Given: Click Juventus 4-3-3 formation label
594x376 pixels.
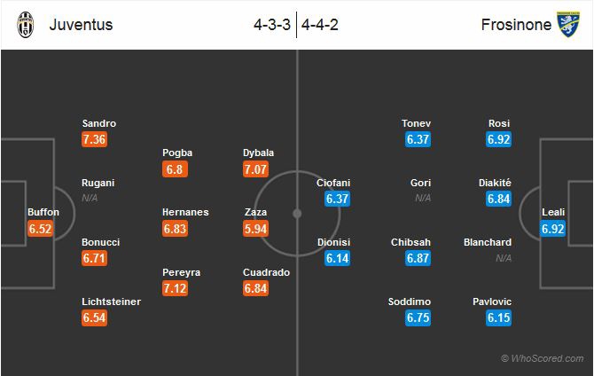Looking at the screenshot, I should pos(272,25).
